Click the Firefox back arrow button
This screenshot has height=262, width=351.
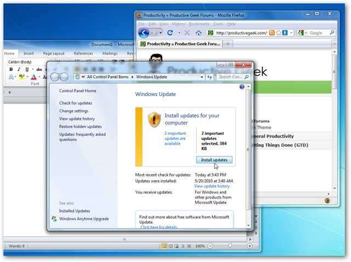(144, 33)
